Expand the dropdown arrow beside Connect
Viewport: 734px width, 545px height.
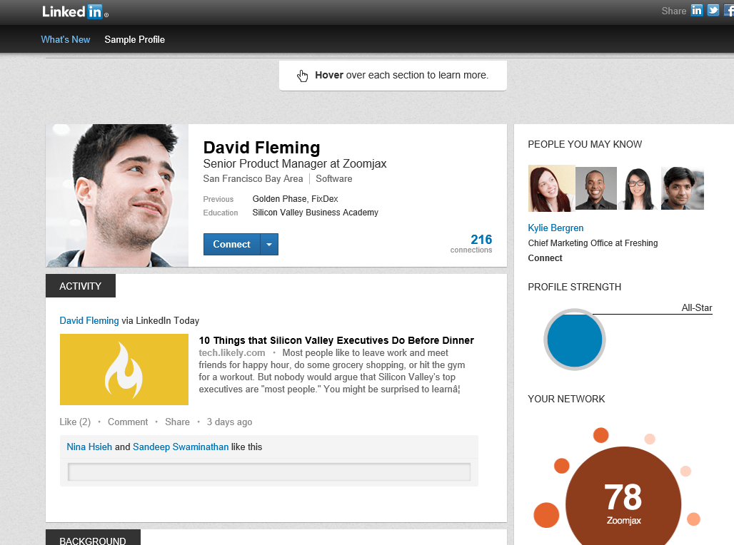coord(269,244)
